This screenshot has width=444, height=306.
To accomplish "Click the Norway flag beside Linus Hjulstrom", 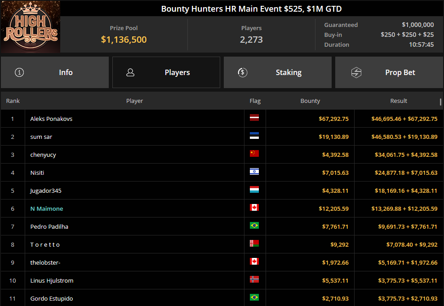I will tap(255, 280).
